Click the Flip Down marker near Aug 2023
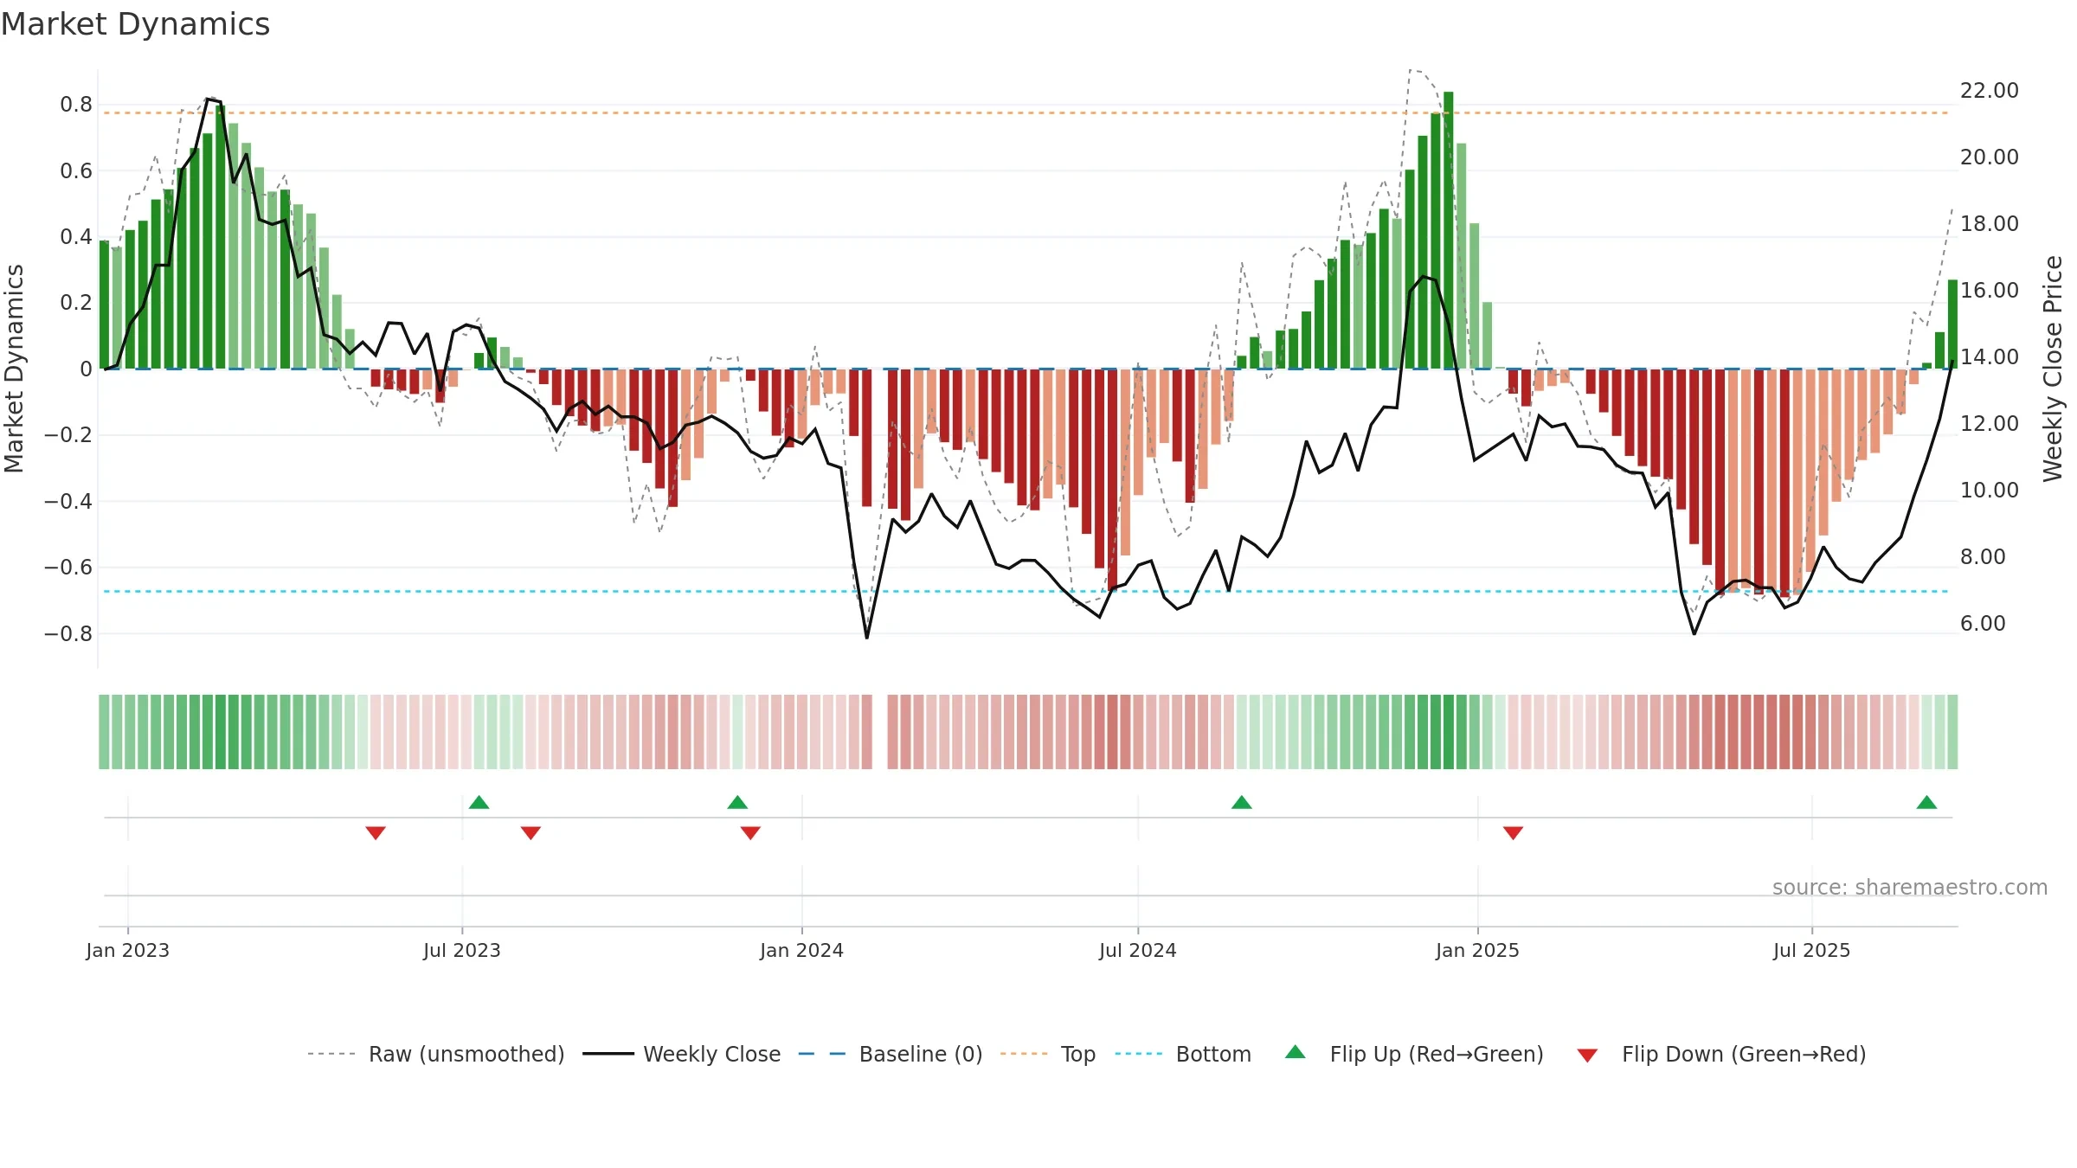This screenshot has width=2077, height=1168. (x=531, y=832)
